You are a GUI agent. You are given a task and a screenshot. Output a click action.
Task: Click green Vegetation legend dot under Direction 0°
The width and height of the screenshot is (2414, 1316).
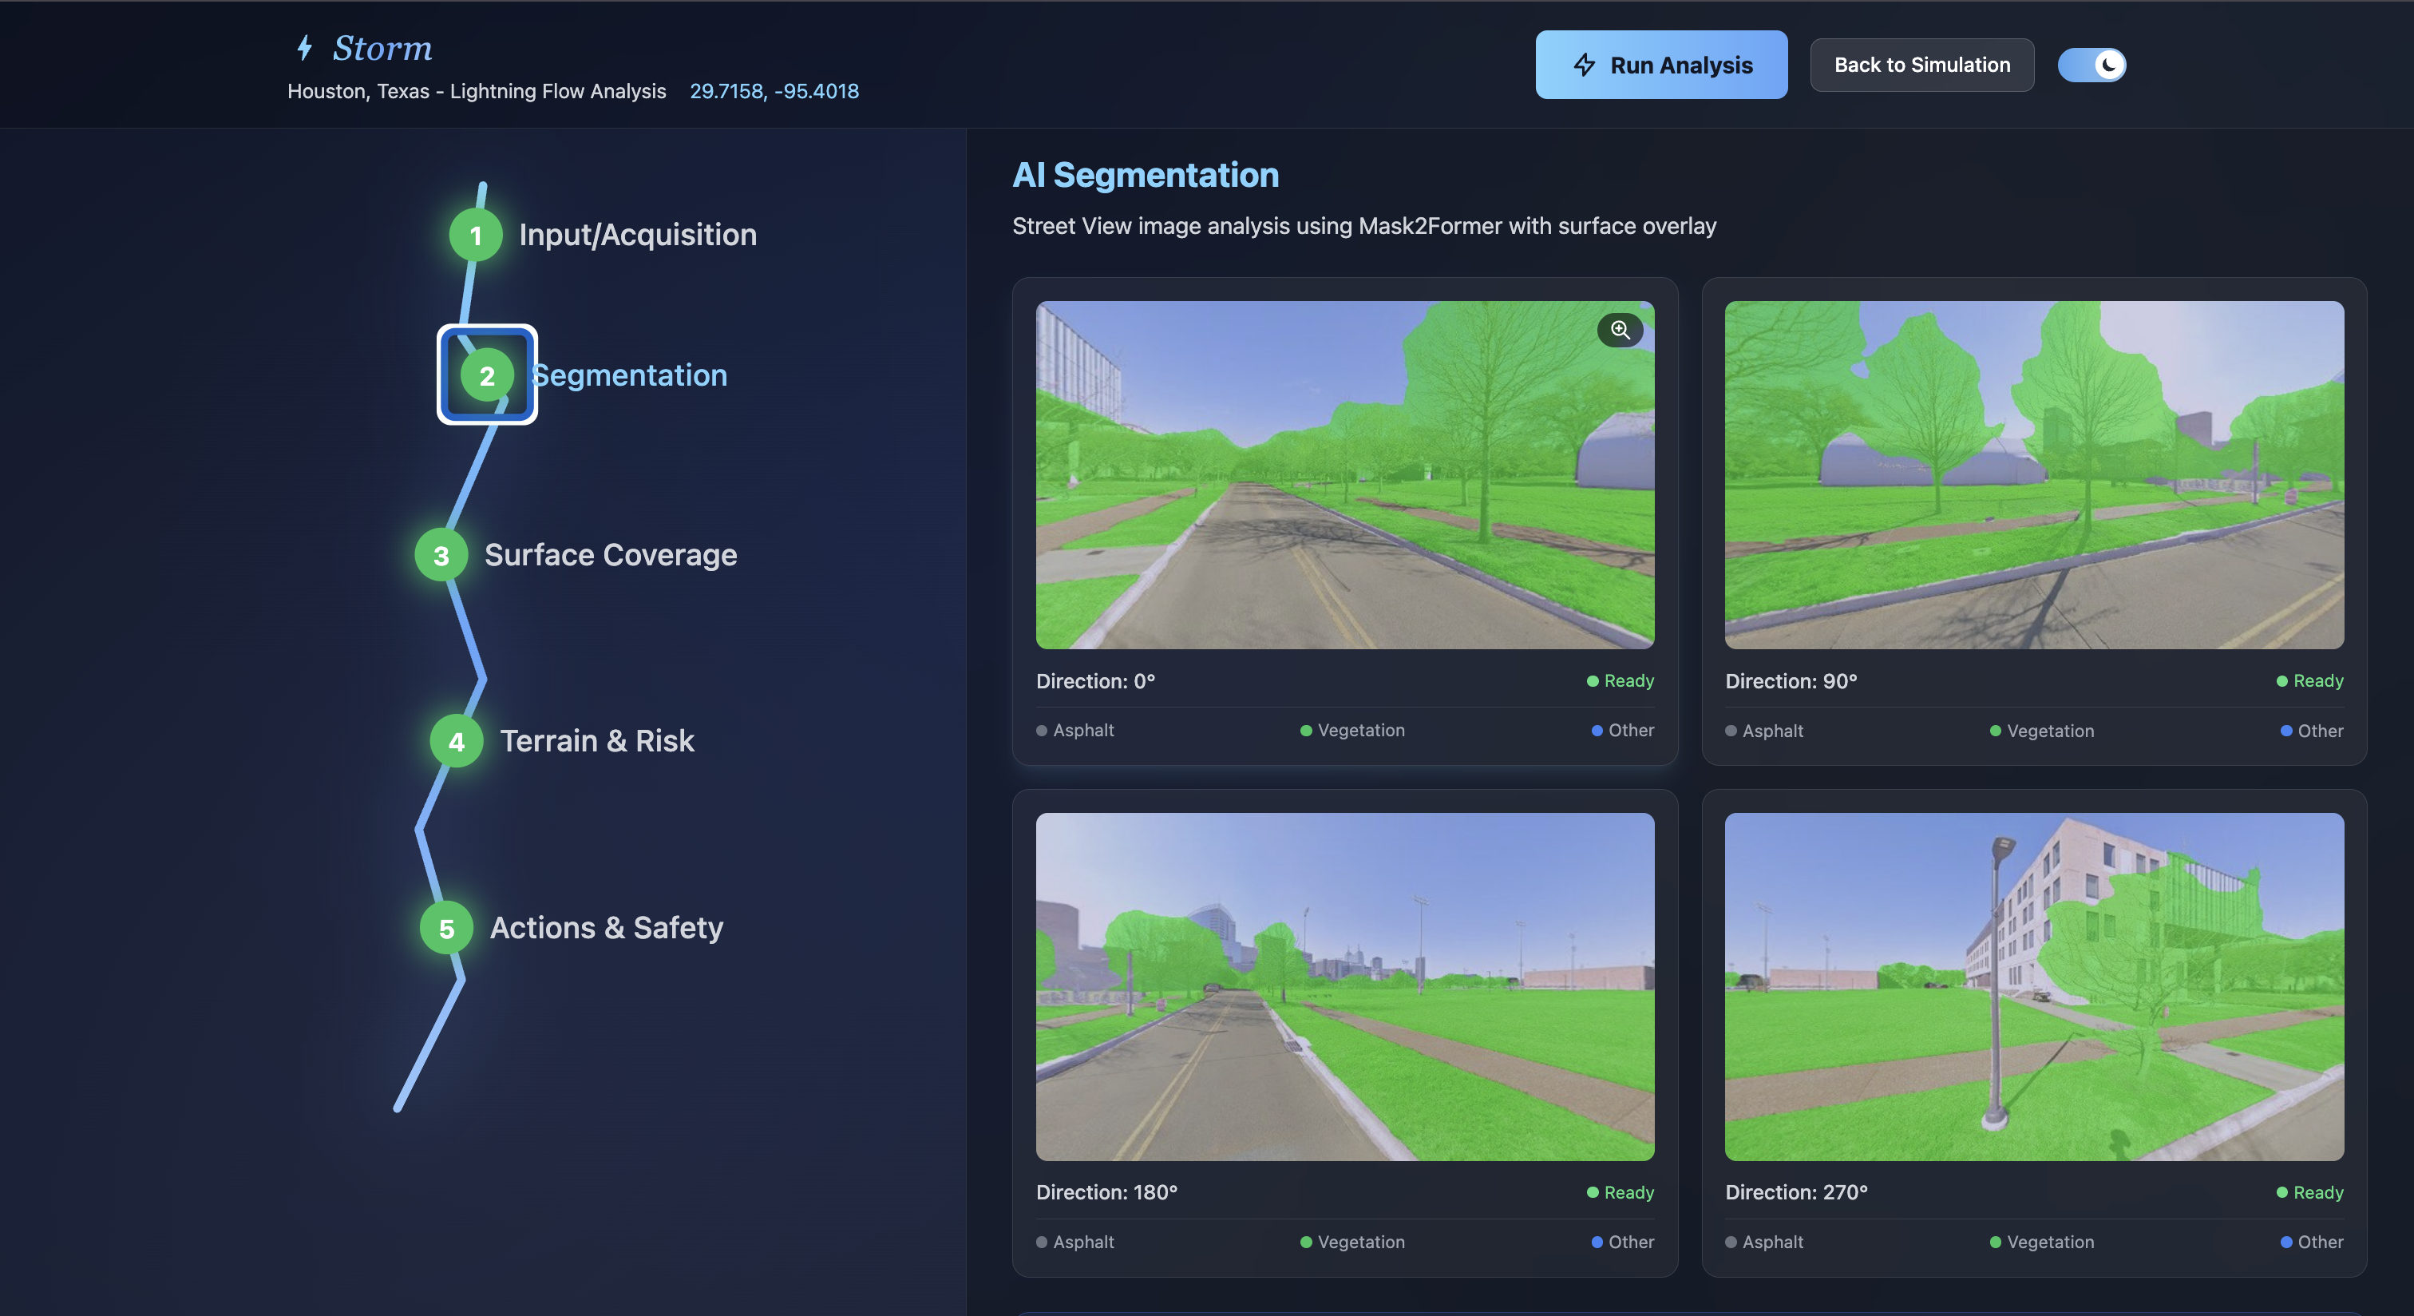(1305, 730)
